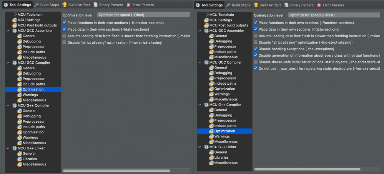Image resolution: width=384 pixels, height=174 pixels.
Task: Open Optimization level dropdown in right window
Action: [334, 15]
